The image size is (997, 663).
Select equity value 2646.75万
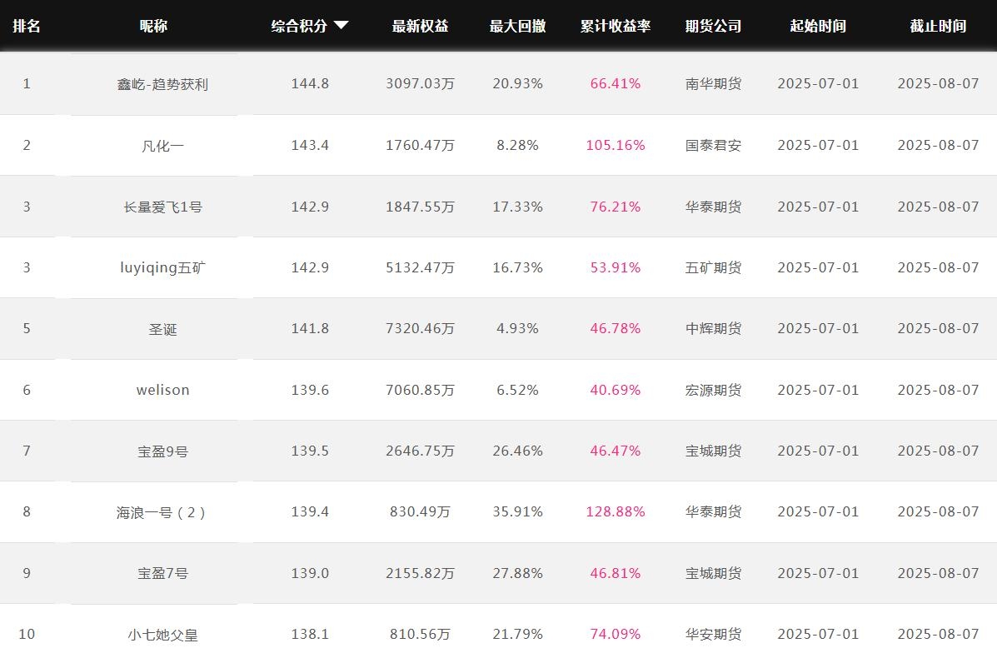pos(421,451)
